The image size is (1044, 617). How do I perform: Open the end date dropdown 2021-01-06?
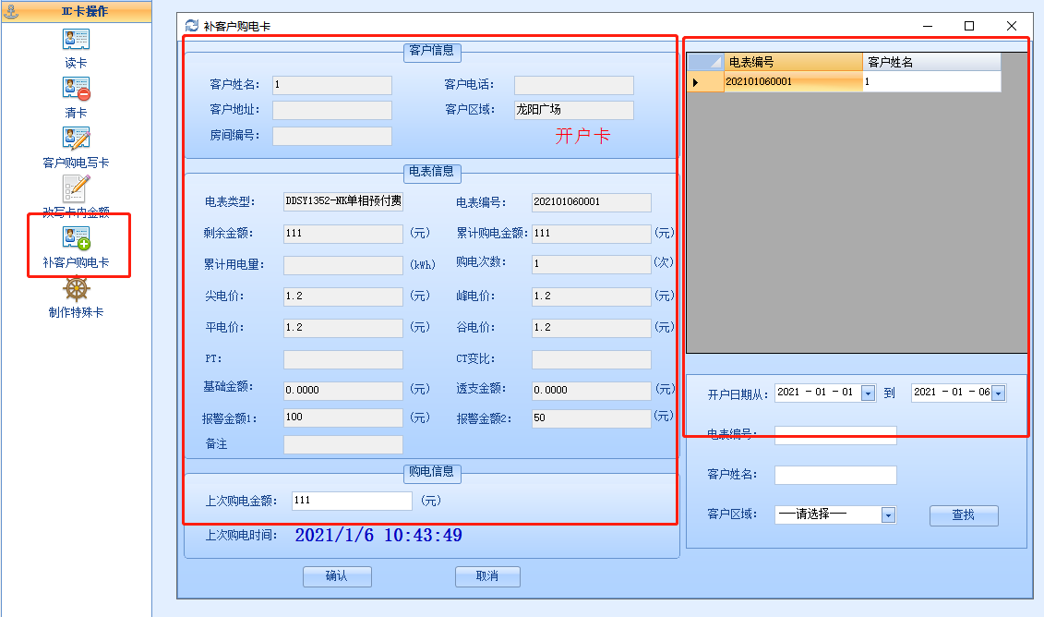tap(997, 393)
